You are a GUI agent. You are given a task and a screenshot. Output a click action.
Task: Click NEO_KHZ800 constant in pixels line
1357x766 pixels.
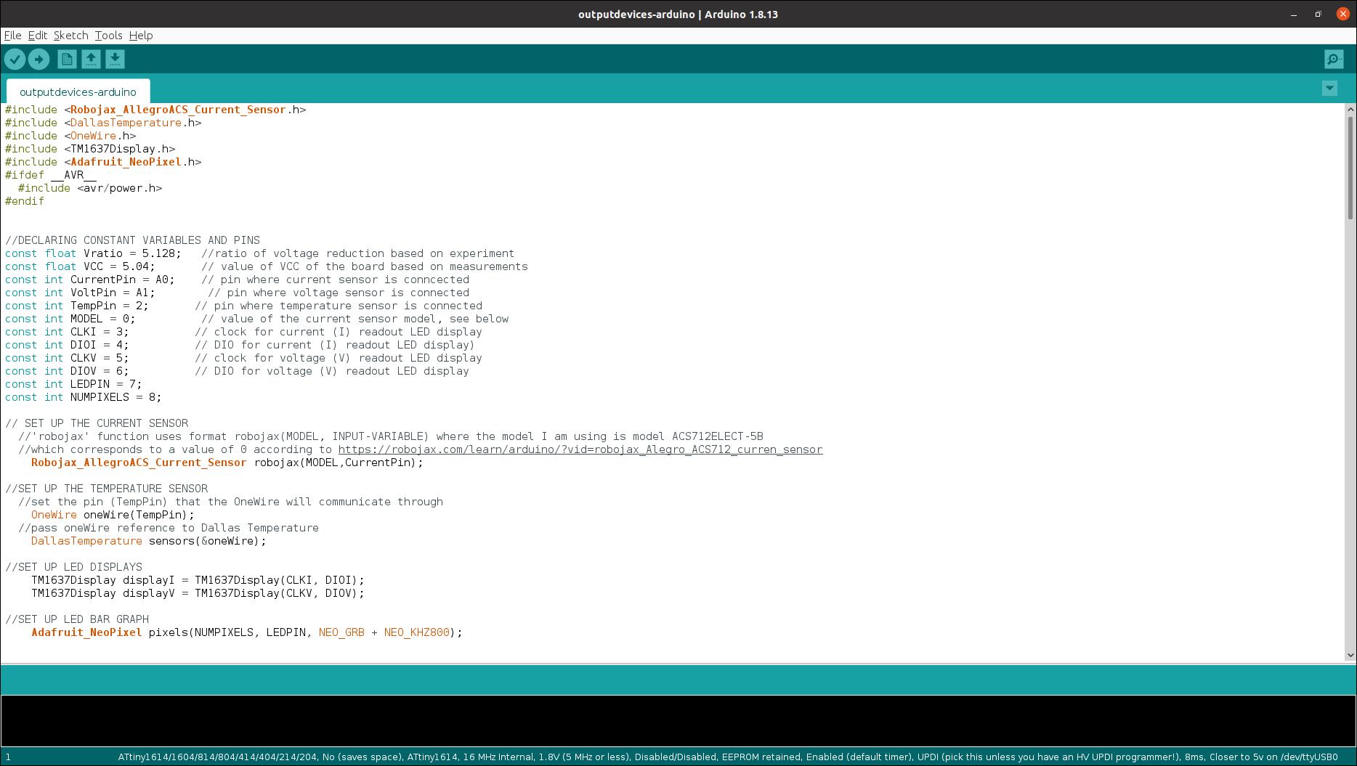417,632
